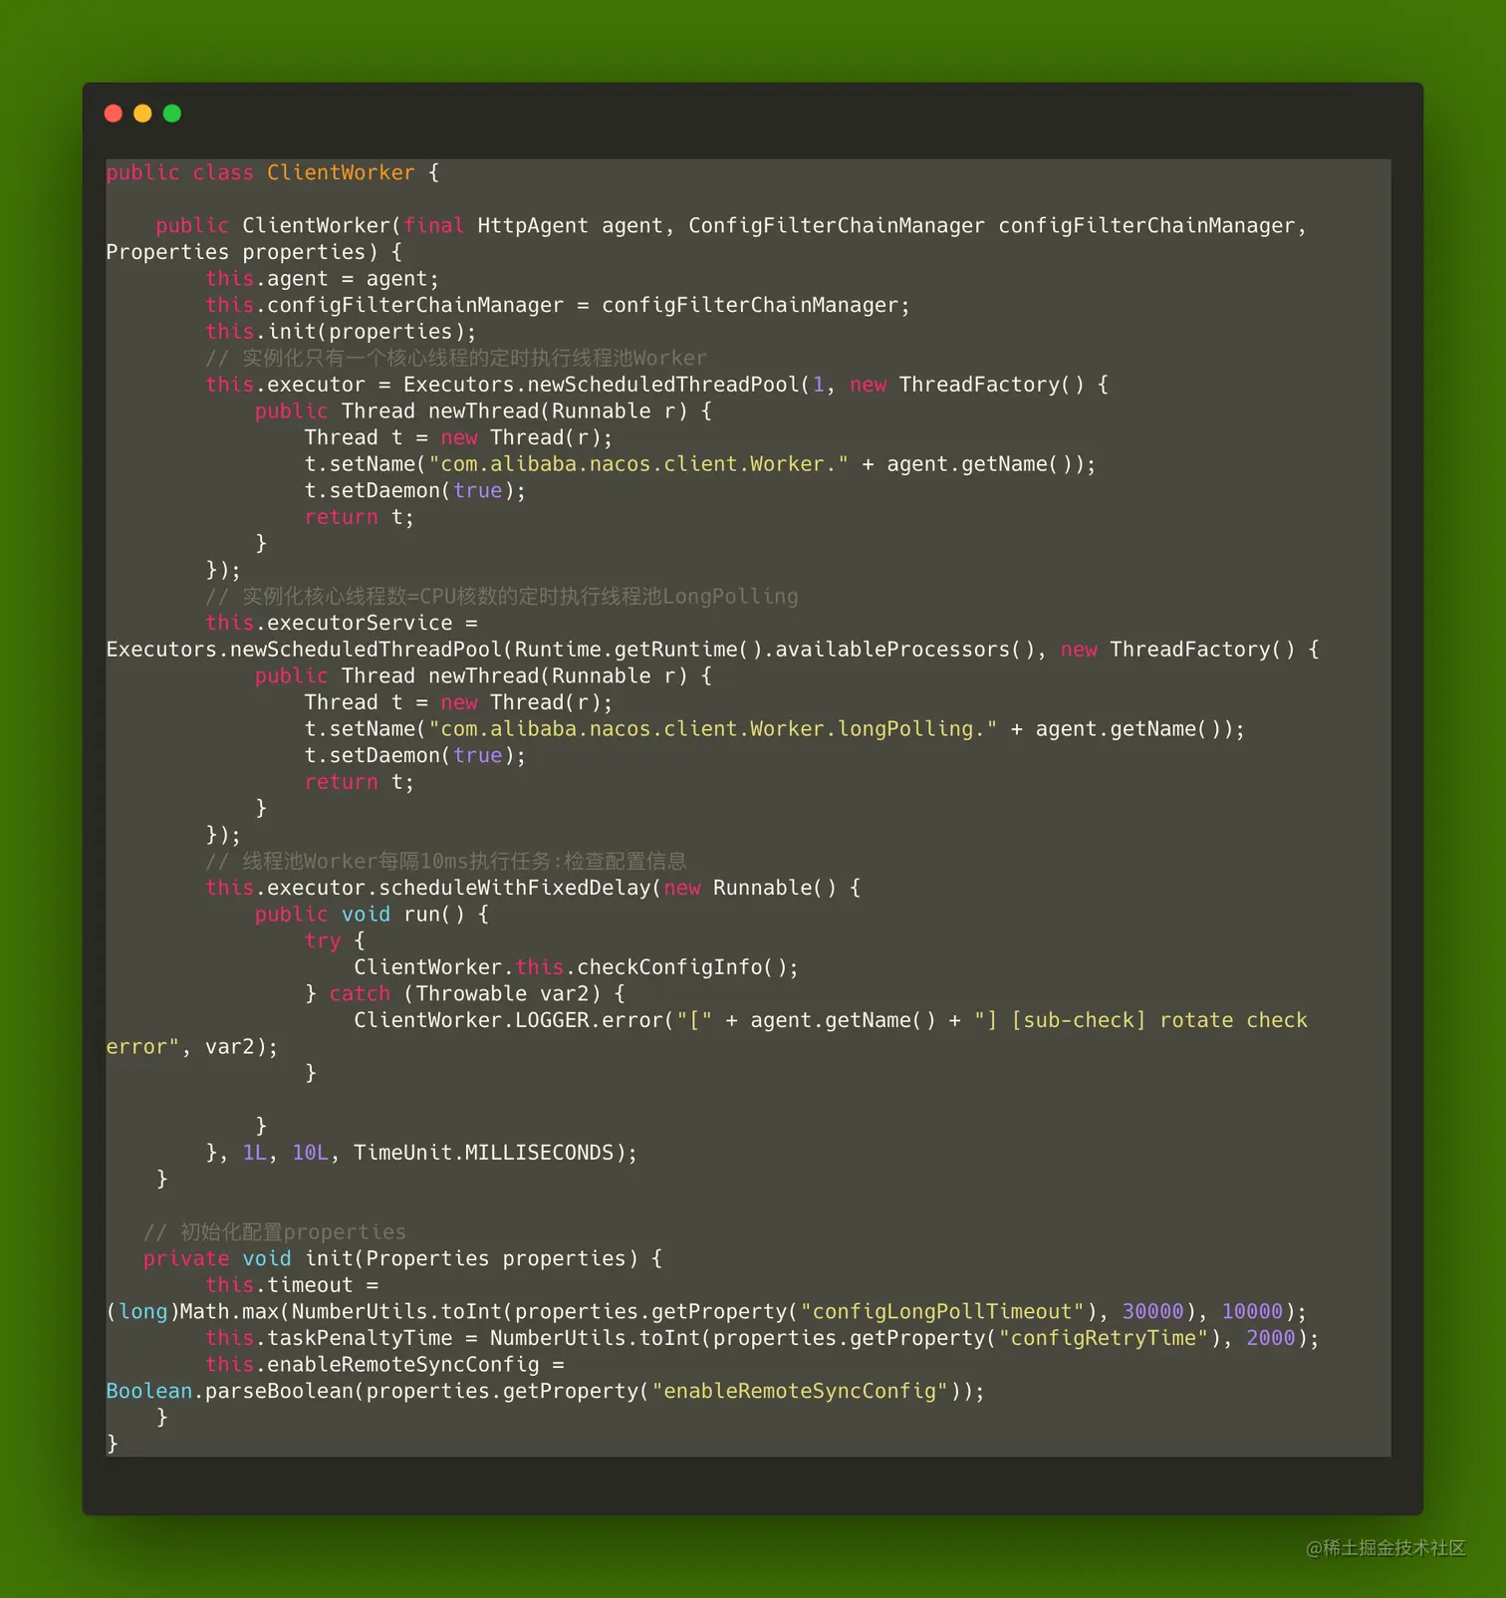Click 'catch (Throwable var2)' line
Viewport: 1506px width, 1598px height.
click(x=465, y=994)
